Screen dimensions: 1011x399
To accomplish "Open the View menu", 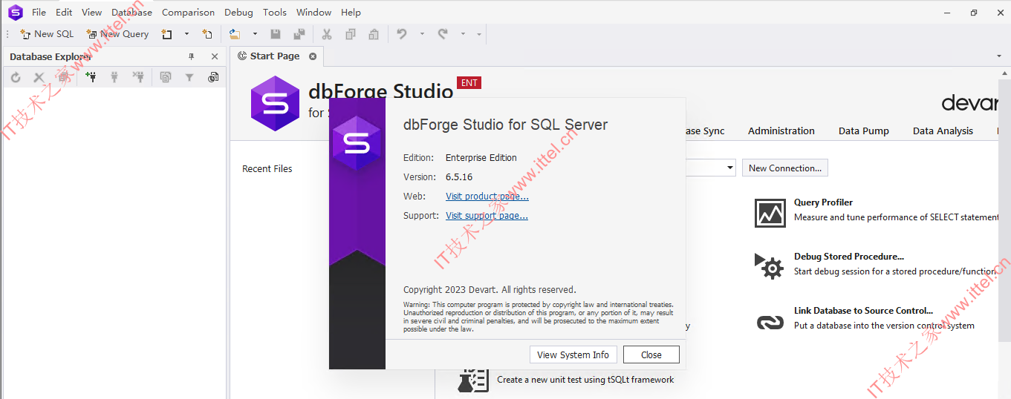I will (92, 13).
